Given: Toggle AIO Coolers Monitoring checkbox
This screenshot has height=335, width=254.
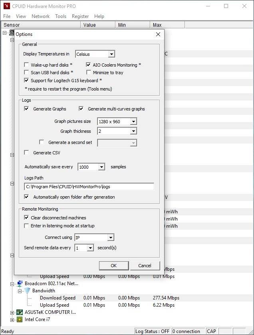Looking at the screenshot, I should (x=88, y=65).
